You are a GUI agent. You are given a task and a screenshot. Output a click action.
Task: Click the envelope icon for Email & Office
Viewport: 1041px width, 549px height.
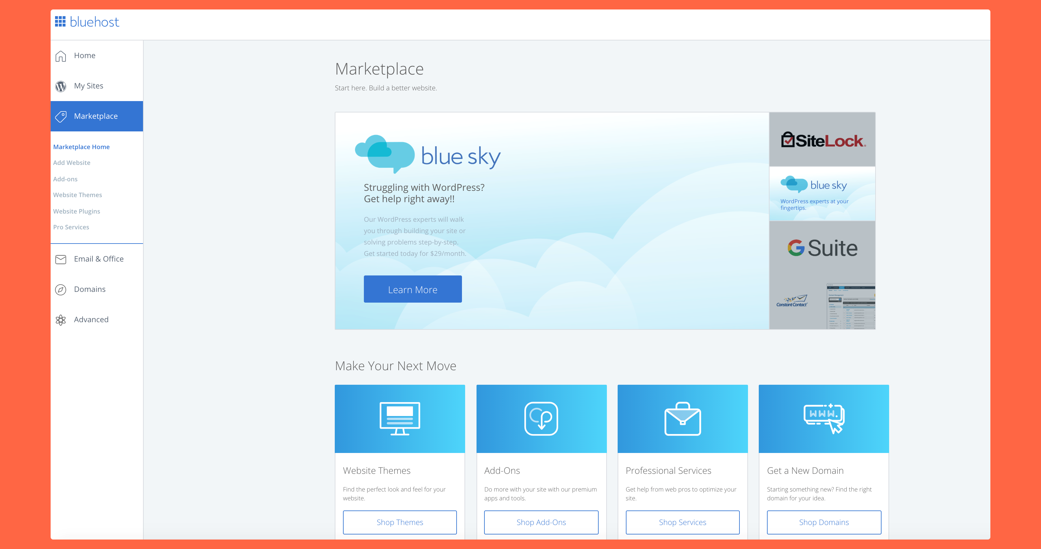(x=61, y=259)
